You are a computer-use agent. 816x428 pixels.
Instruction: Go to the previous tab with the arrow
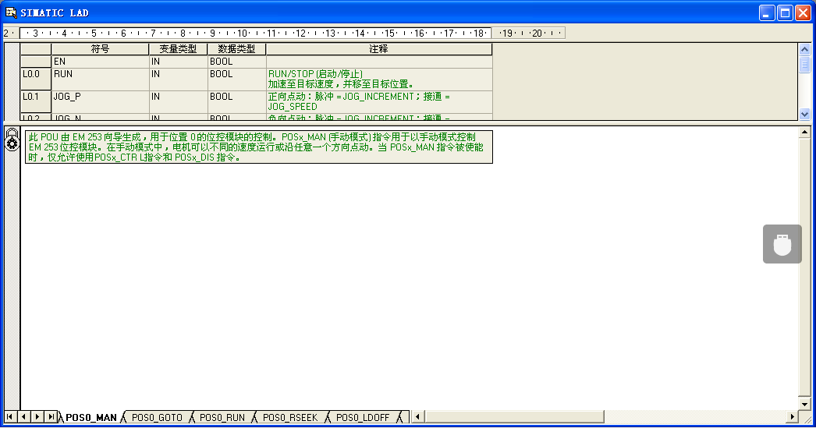pyautogui.click(x=24, y=417)
